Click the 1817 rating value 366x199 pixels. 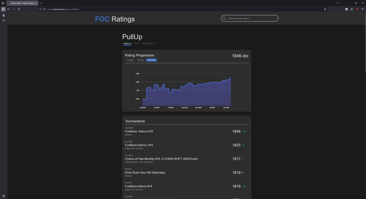pyautogui.click(x=236, y=159)
